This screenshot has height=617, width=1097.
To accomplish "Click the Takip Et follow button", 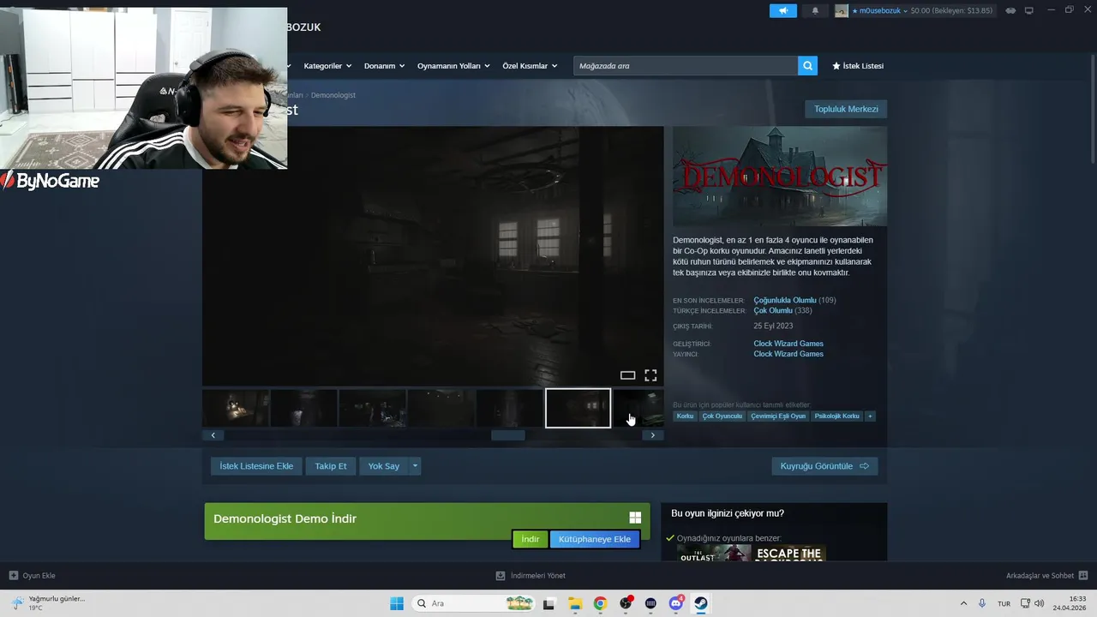I will 331,466.
